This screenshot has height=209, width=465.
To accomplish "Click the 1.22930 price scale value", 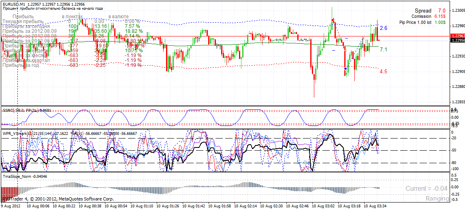I will click(458, 56).
